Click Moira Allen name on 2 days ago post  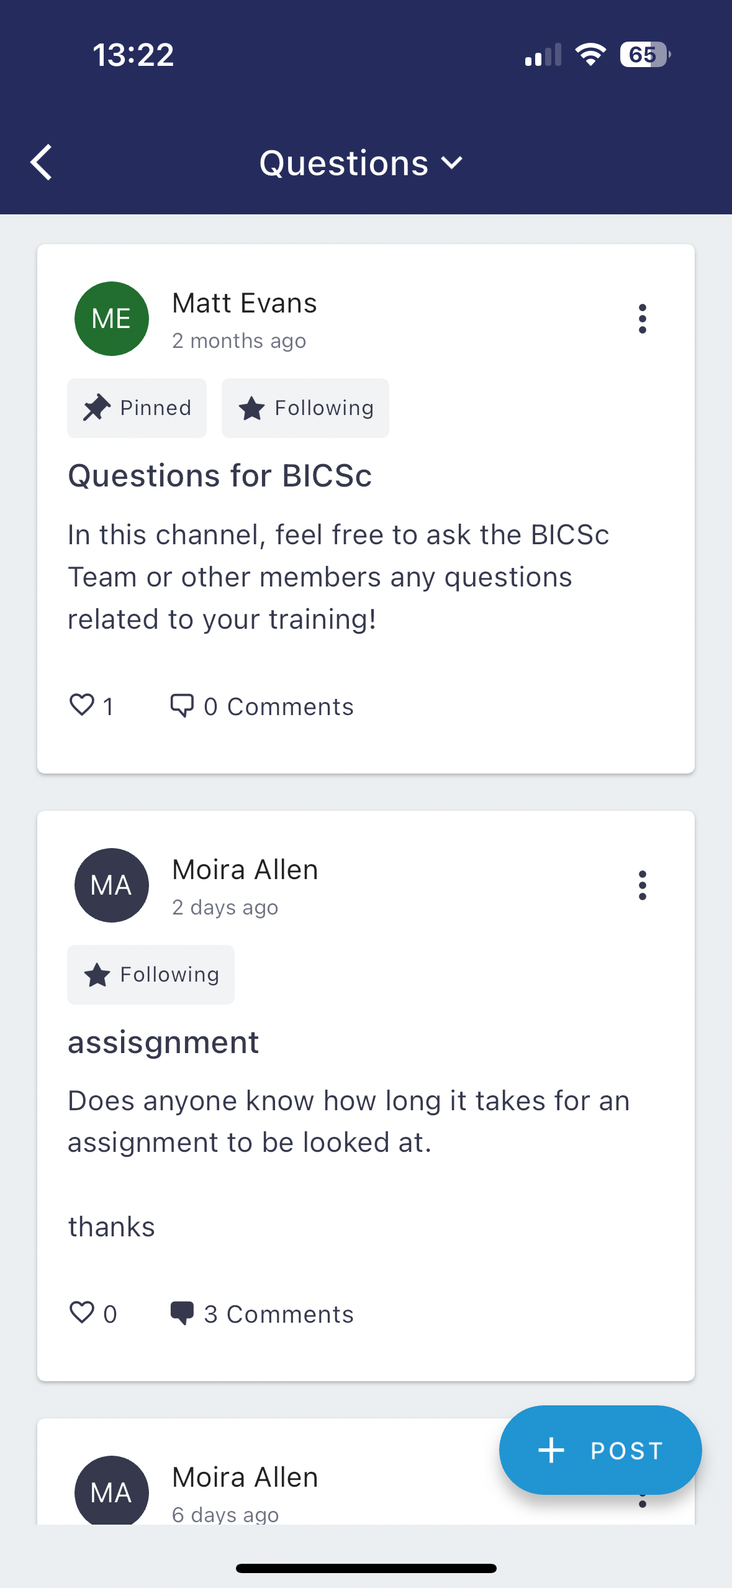tap(245, 870)
